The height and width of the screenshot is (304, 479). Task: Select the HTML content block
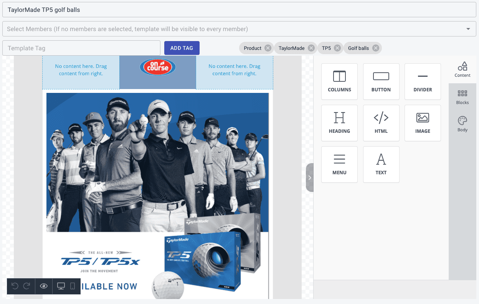381,123
